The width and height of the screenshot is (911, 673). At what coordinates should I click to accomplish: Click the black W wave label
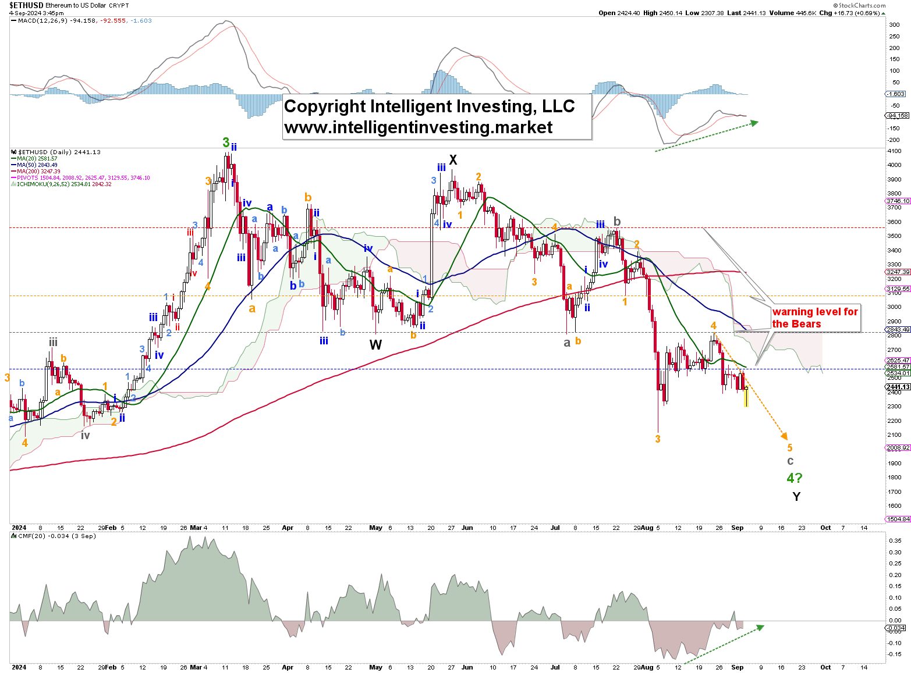pyautogui.click(x=376, y=345)
